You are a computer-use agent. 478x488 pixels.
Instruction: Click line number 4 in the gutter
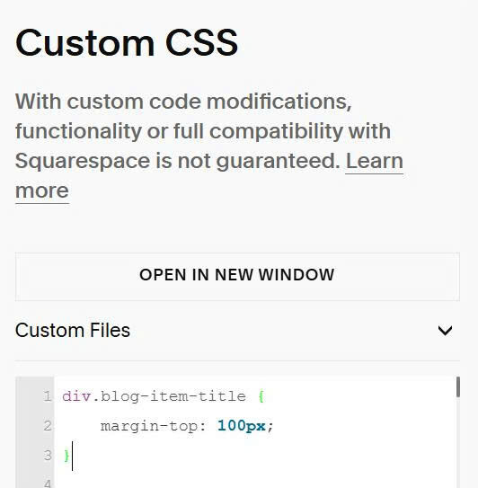[48, 484]
